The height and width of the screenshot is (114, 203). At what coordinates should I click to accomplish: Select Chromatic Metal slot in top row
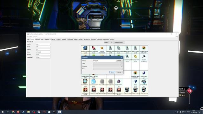pyautogui.click(x=144, y=50)
